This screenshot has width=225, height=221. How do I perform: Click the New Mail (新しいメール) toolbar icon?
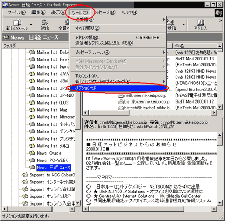pos(17,23)
